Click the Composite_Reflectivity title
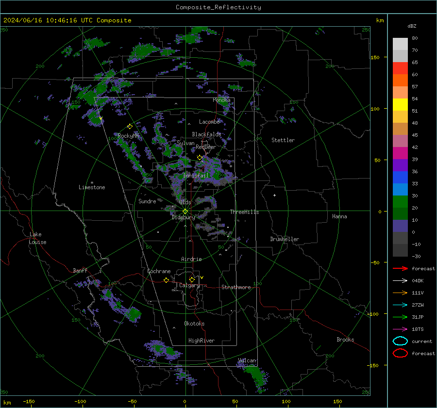The width and height of the screenshot is (437, 408). pos(218,7)
